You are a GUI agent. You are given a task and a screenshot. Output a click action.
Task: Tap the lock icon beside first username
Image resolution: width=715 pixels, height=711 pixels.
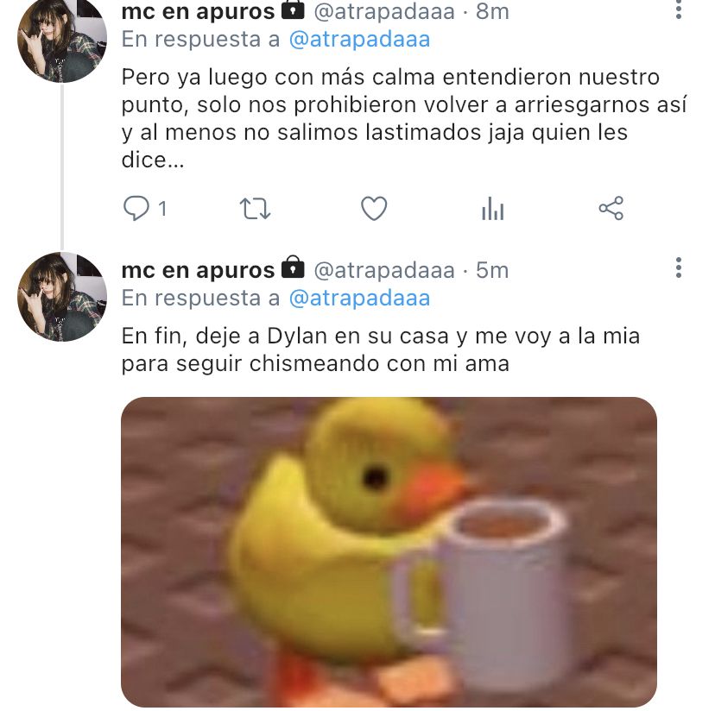pos(293,10)
